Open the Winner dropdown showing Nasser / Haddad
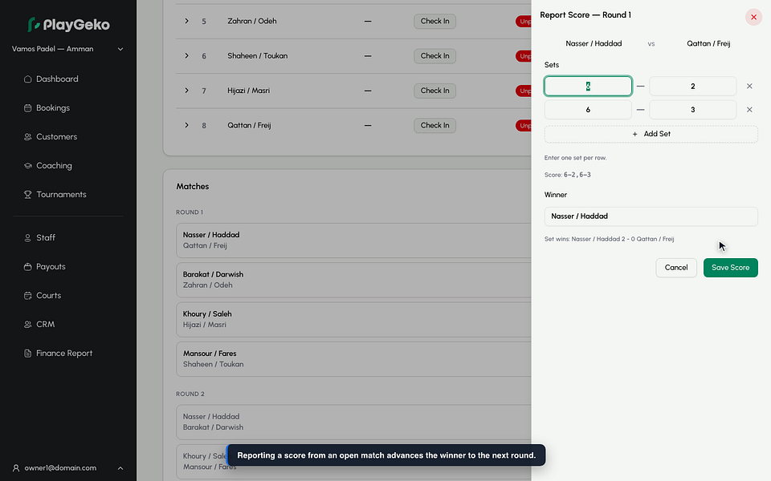Screen dimensions: 771x481 pyautogui.click(x=651, y=216)
